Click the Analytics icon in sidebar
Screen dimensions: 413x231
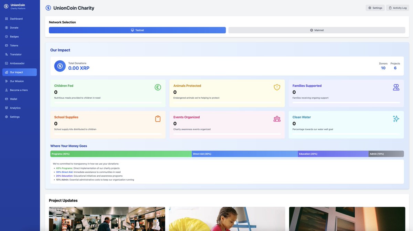7,108
